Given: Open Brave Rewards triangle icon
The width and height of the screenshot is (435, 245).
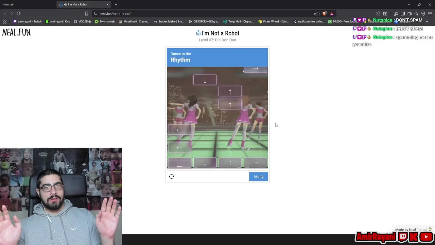Looking at the screenshot, I should coord(332,14).
